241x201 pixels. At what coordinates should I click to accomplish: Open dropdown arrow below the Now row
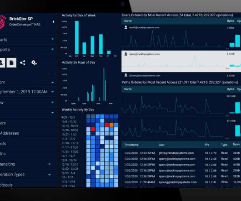click(52, 113)
